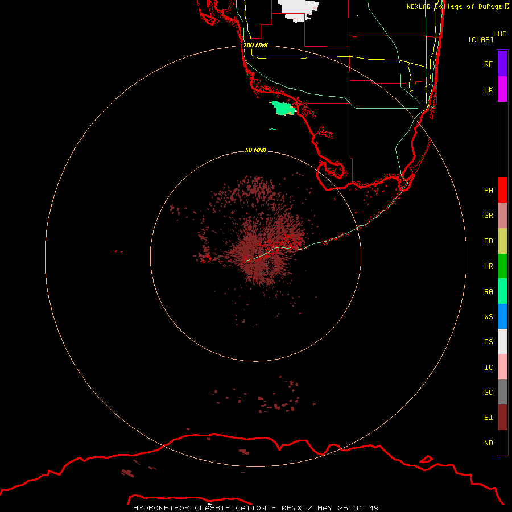The height and width of the screenshot is (512, 512).
Task: Click the '50 NMI' range ring label
Action: [x=255, y=150]
